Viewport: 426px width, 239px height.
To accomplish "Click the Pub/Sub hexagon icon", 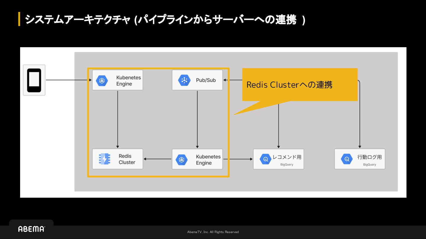I will [x=184, y=80].
